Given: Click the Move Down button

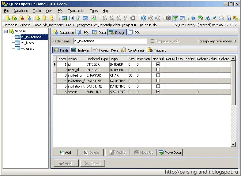Looking at the screenshot, I should (x=170, y=153).
